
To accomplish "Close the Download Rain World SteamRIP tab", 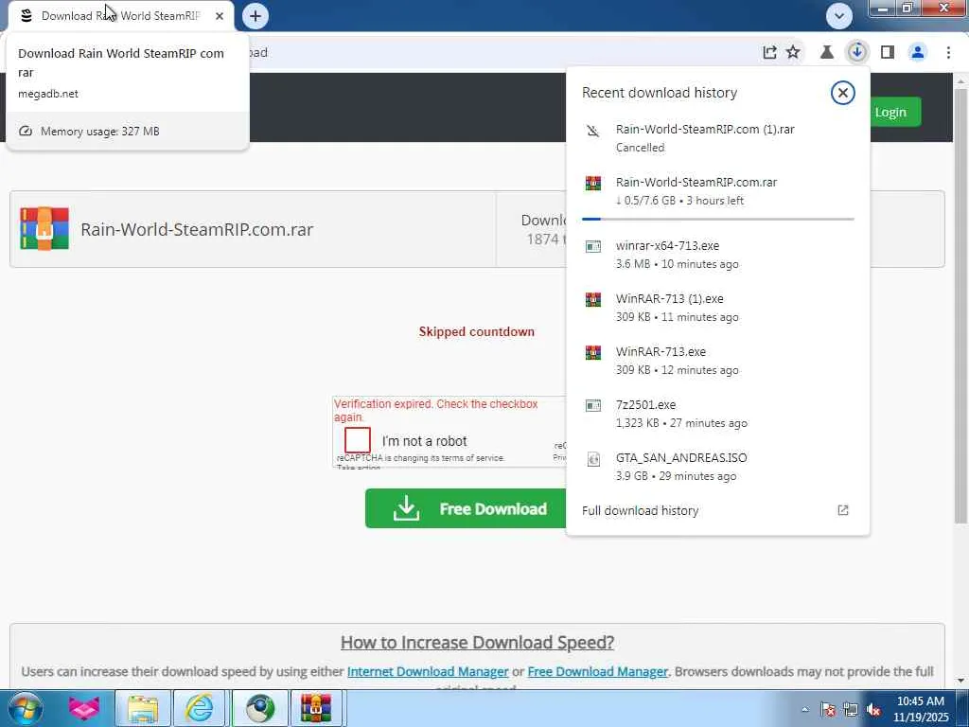I will tap(220, 16).
